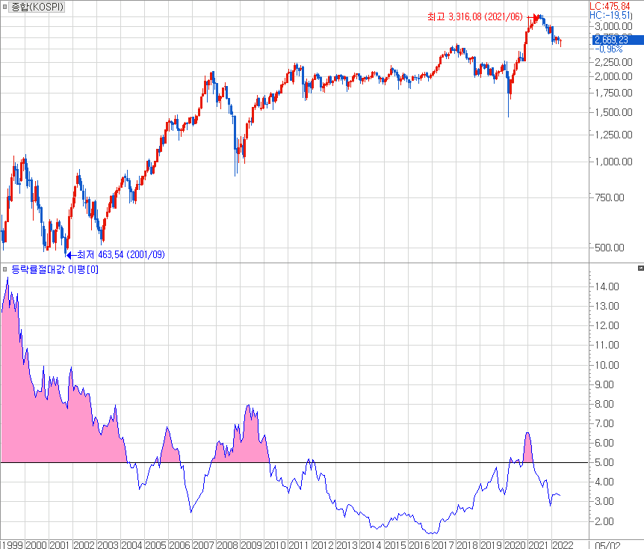Click the 최저 463.54 (2001/09) low marker
The image size is (644, 549).
point(120,254)
